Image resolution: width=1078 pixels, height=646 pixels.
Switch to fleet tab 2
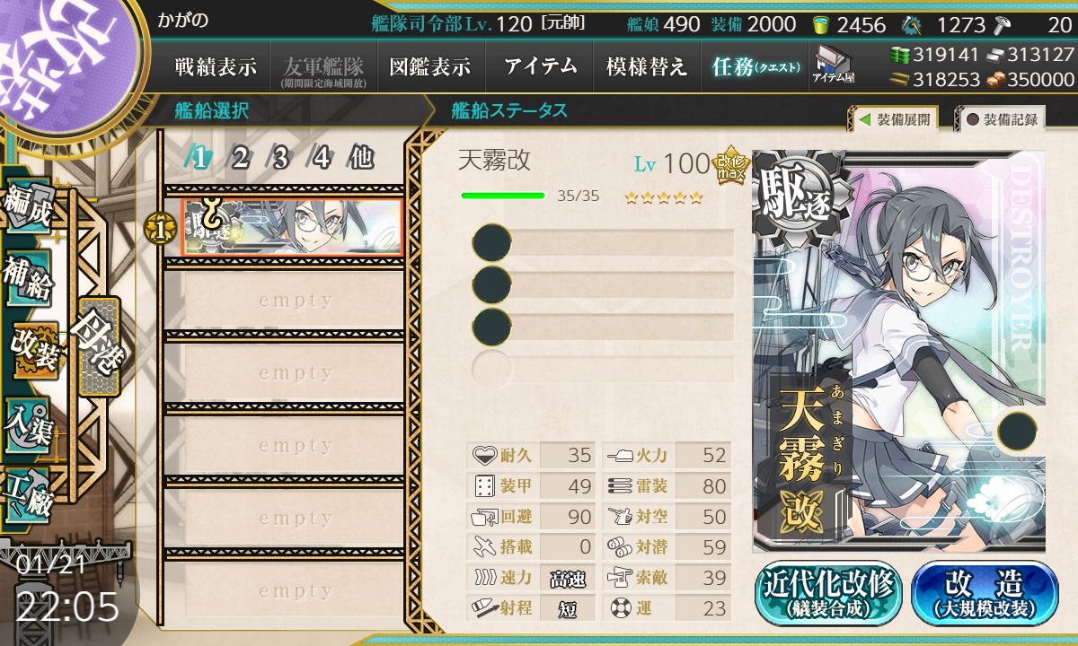pos(240,158)
